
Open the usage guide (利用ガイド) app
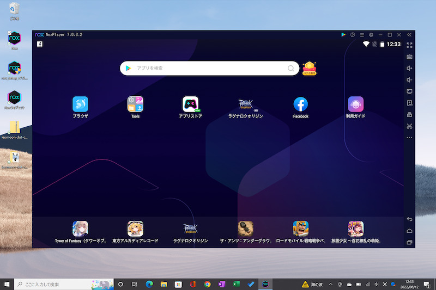(355, 104)
